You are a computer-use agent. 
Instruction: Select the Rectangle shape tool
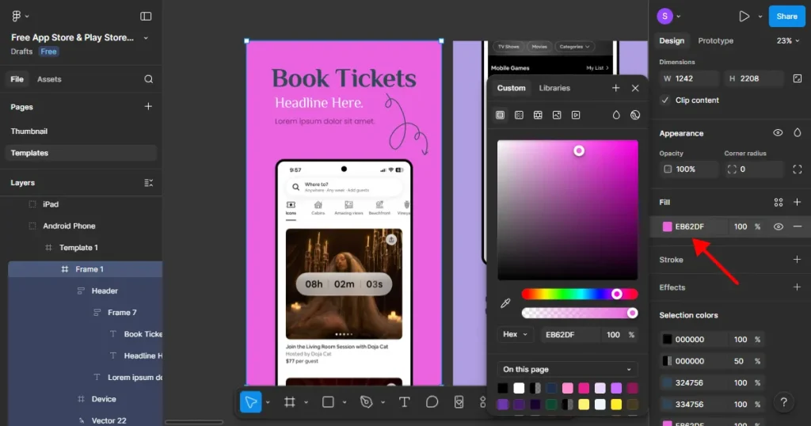click(328, 401)
